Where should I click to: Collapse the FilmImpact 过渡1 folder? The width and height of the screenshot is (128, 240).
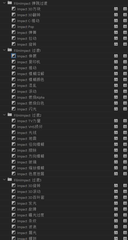click(4, 50)
